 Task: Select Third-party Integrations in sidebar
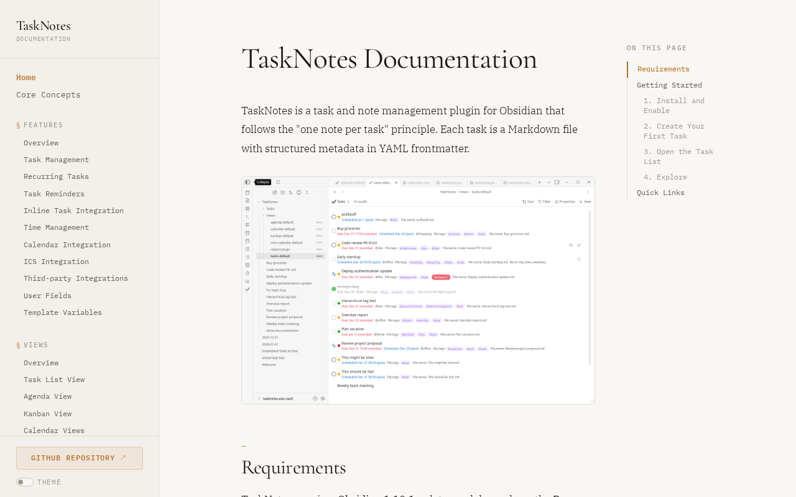[x=76, y=278]
